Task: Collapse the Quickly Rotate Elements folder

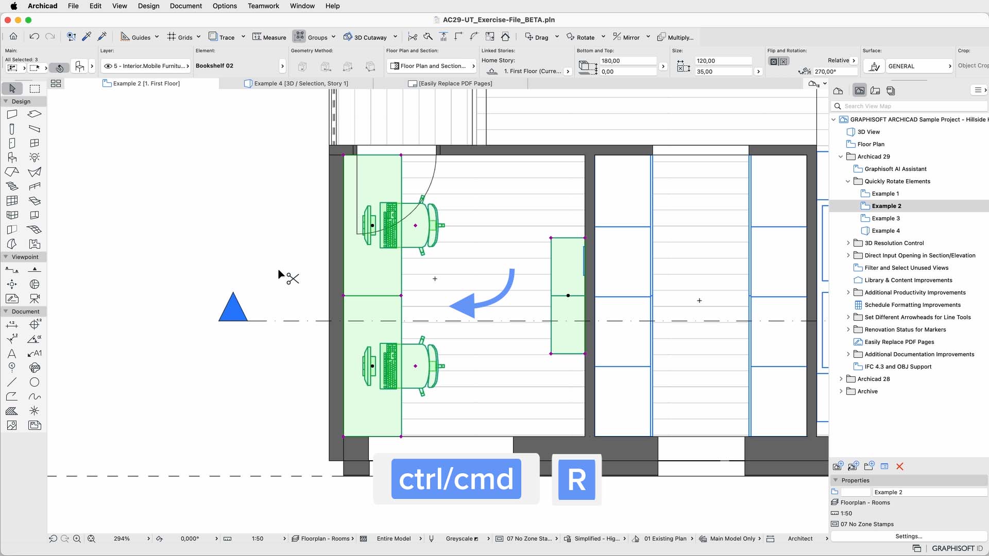Action: click(848, 181)
